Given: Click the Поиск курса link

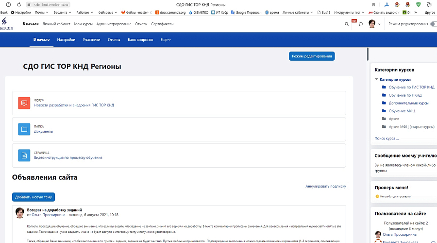Looking at the screenshot, I should [x=387, y=139].
